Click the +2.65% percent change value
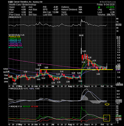This screenshot has width=124, height=126. (x=110, y=7)
